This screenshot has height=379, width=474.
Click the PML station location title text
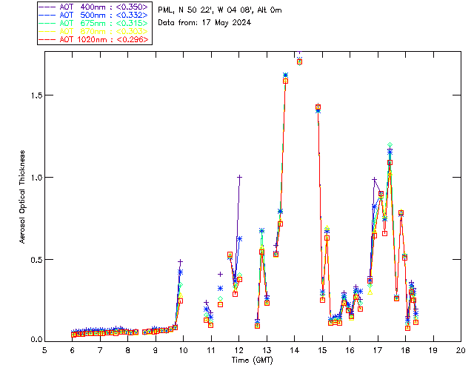pos(220,10)
